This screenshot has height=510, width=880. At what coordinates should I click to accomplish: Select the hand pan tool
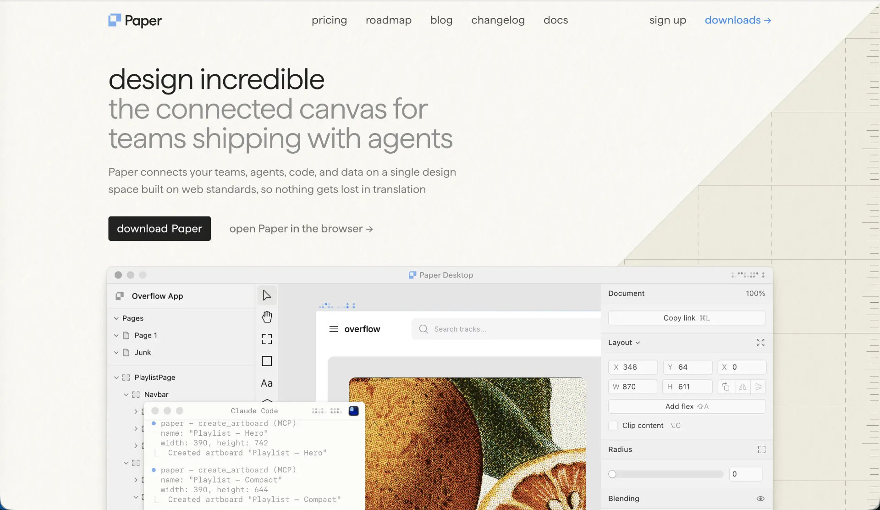(x=267, y=317)
